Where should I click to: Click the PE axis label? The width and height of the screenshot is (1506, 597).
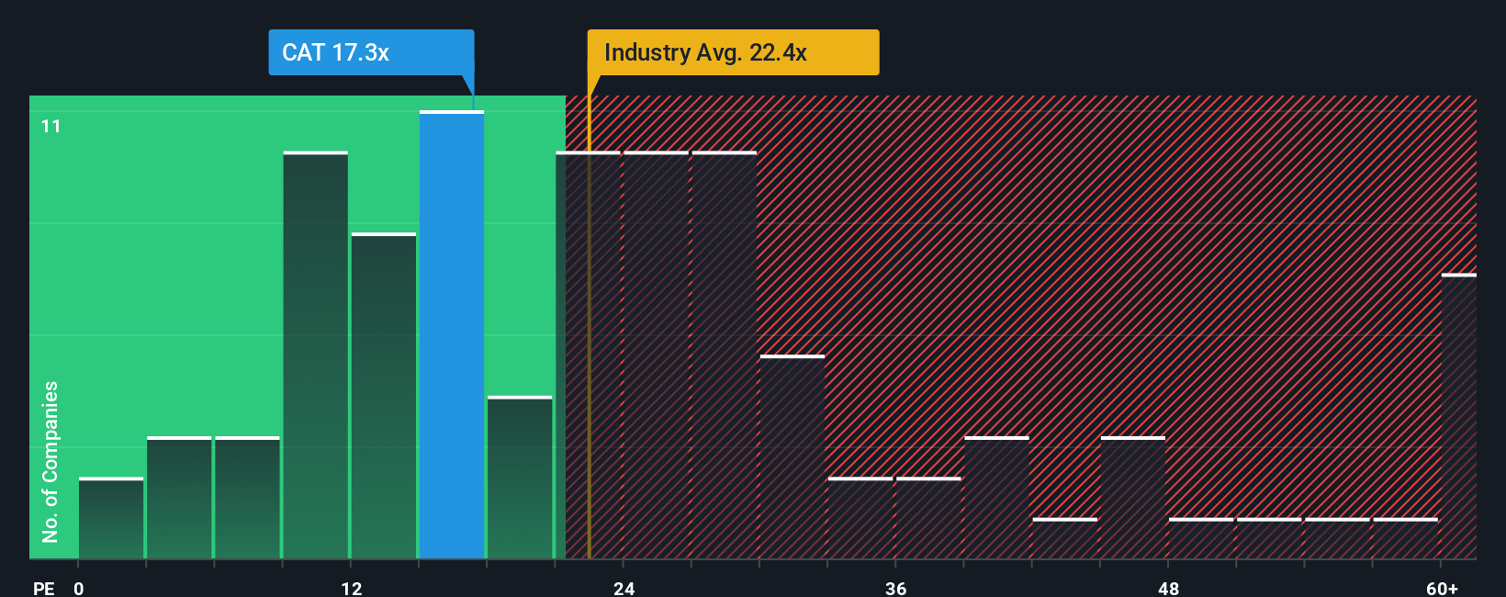tap(44, 588)
